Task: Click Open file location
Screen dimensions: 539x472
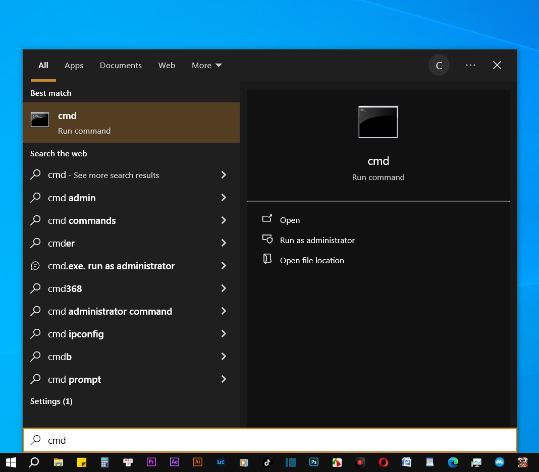Action: (x=312, y=260)
